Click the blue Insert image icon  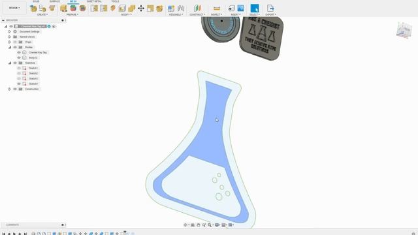coord(240,8)
